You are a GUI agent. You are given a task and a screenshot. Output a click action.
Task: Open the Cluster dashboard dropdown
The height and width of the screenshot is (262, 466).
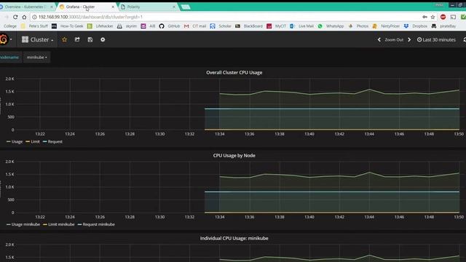37,39
